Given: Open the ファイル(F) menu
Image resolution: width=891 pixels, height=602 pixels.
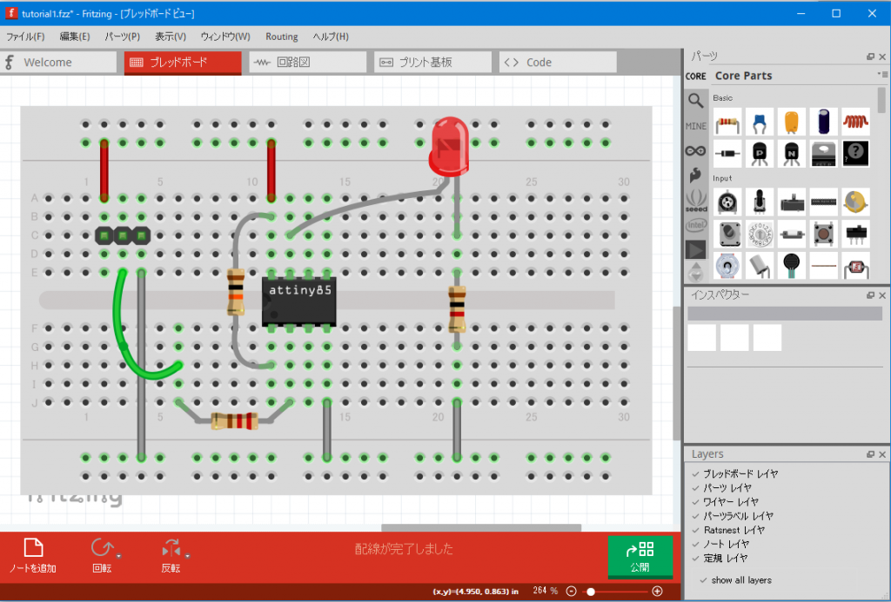Looking at the screenshot, I should pyautogui.click(x=25, y=36).
